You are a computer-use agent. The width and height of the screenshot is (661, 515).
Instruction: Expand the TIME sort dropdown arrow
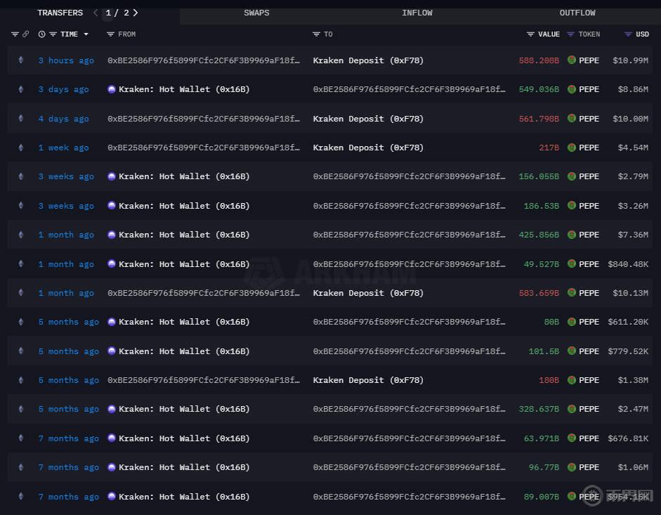click(86, 34)
